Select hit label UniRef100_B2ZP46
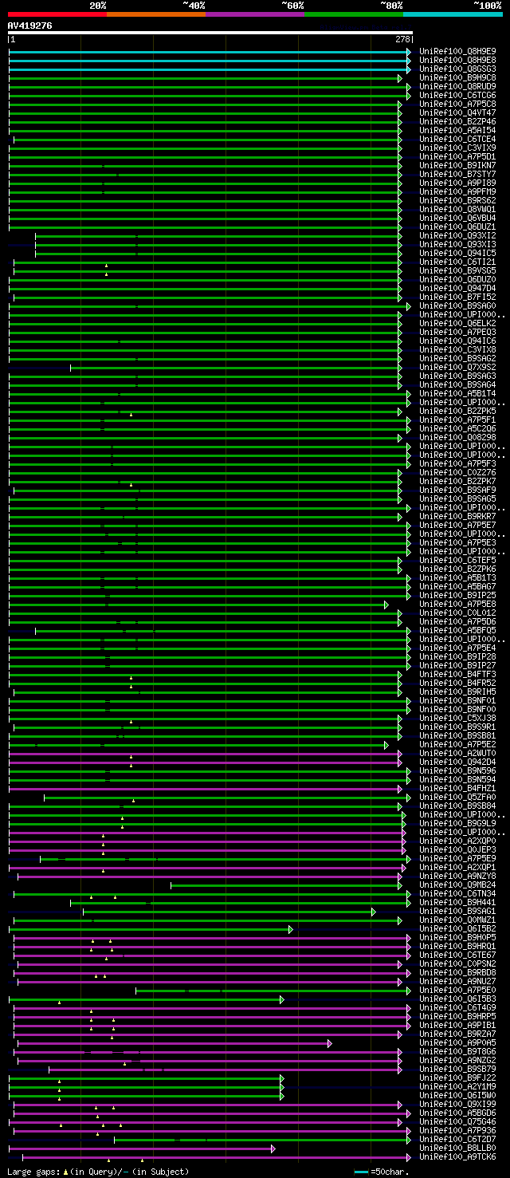Screen dimensions: 510x1178 (457, 121)
